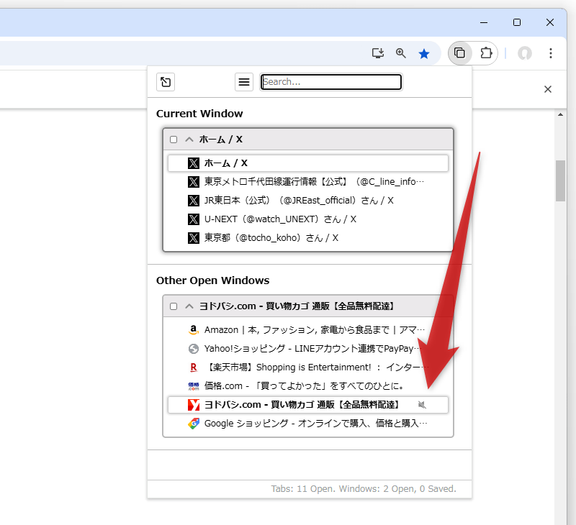The width and height of the screenshot is (576, 525).
Task: Check the ヨドバシ.com window checkbox
Action: point(174,306)
